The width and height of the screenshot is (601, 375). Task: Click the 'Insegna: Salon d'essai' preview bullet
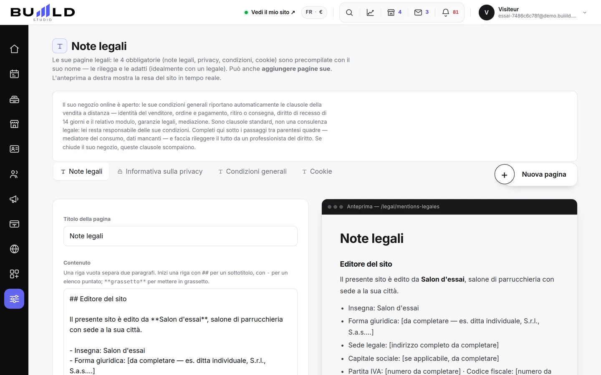point(384,308)
